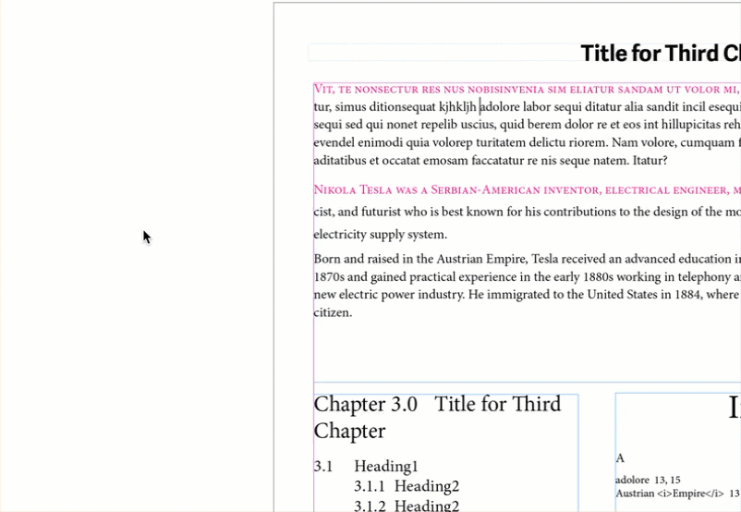Click the index entry "adolore 13, 15"
Image resolution: width=741 pixels, height=512 pixels.
point(648,480)
